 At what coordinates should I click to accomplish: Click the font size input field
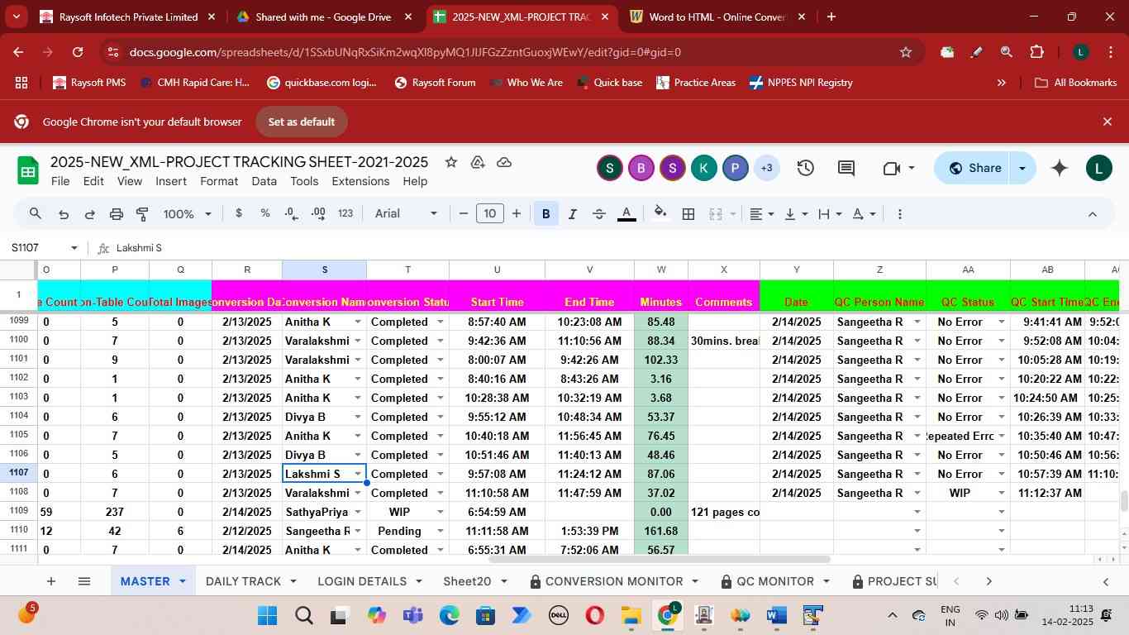tap(490, 214)
